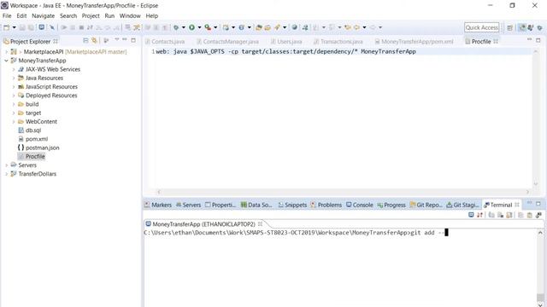Screen dimensions: 547x307
Task: Click Disconnect Terminal red icon
Action: click(x=479, y=215)
